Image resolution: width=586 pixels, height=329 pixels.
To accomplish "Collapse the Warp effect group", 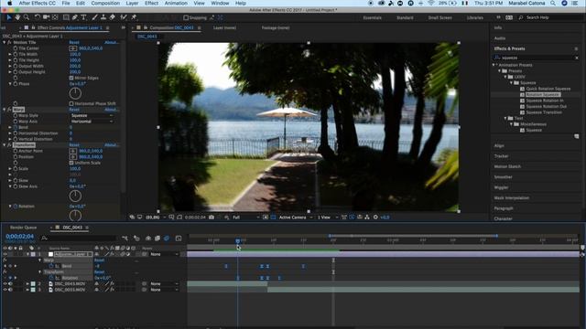I will (x=4, y=110).
